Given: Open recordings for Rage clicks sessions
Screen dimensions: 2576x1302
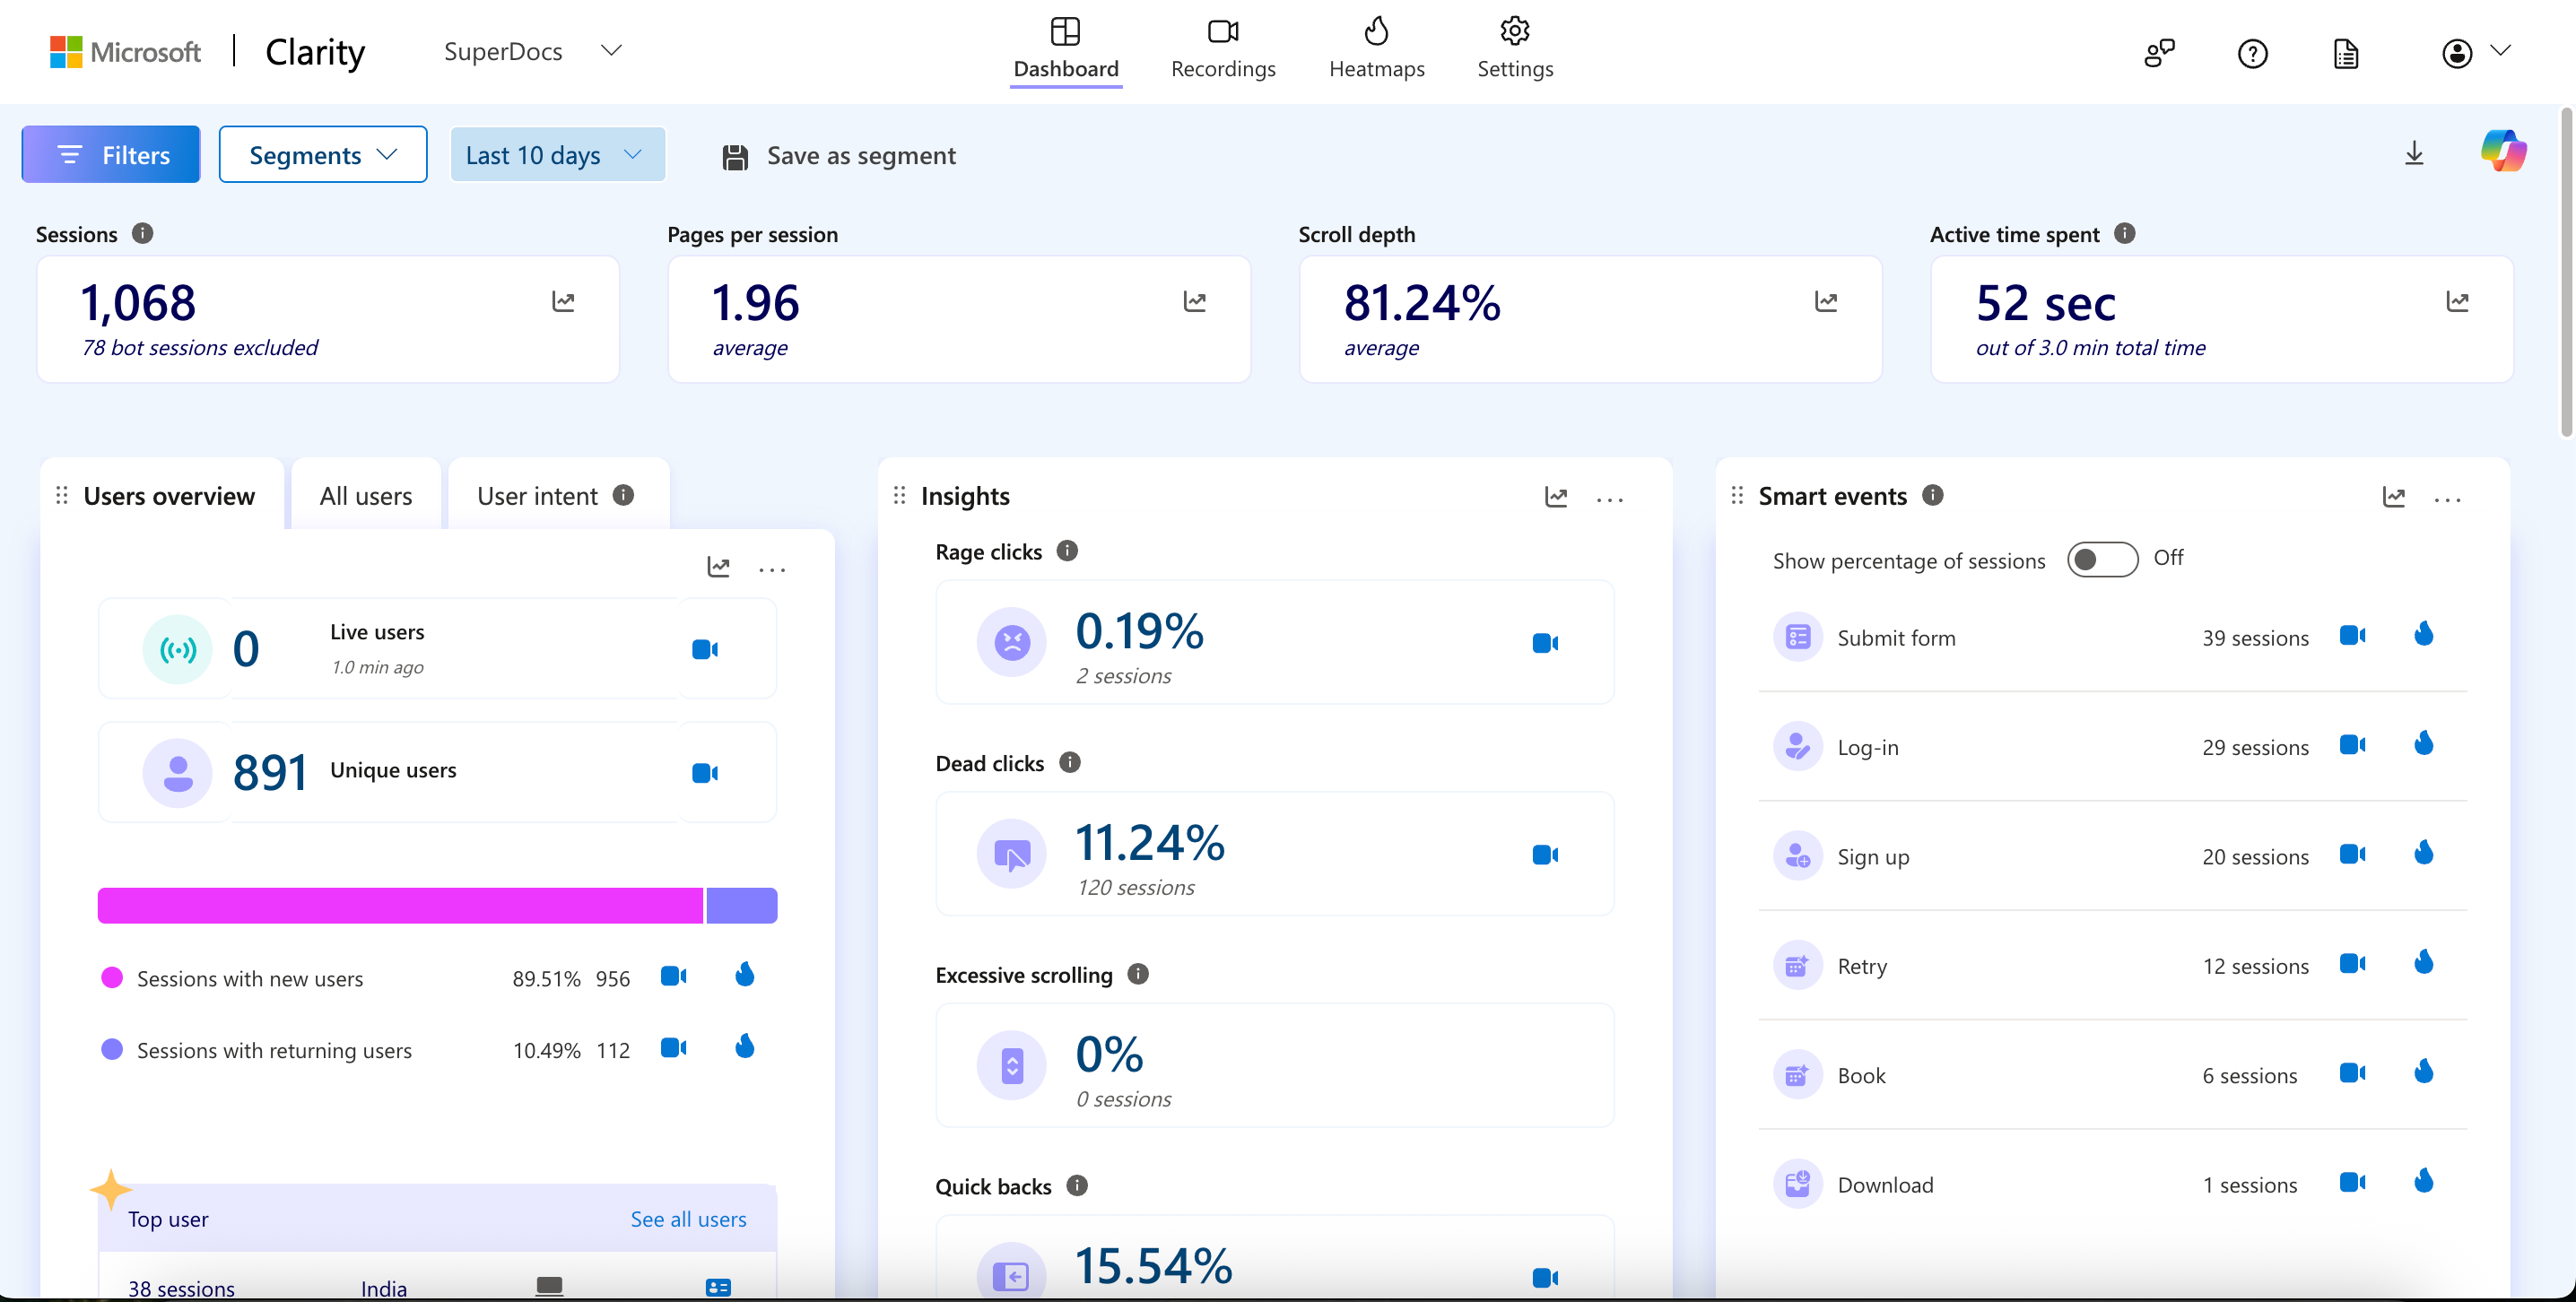Looking at the screenshot, I should click(x=1545, y=643).
